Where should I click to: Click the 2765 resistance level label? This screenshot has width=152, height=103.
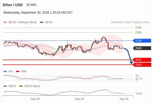coord(138,32)
